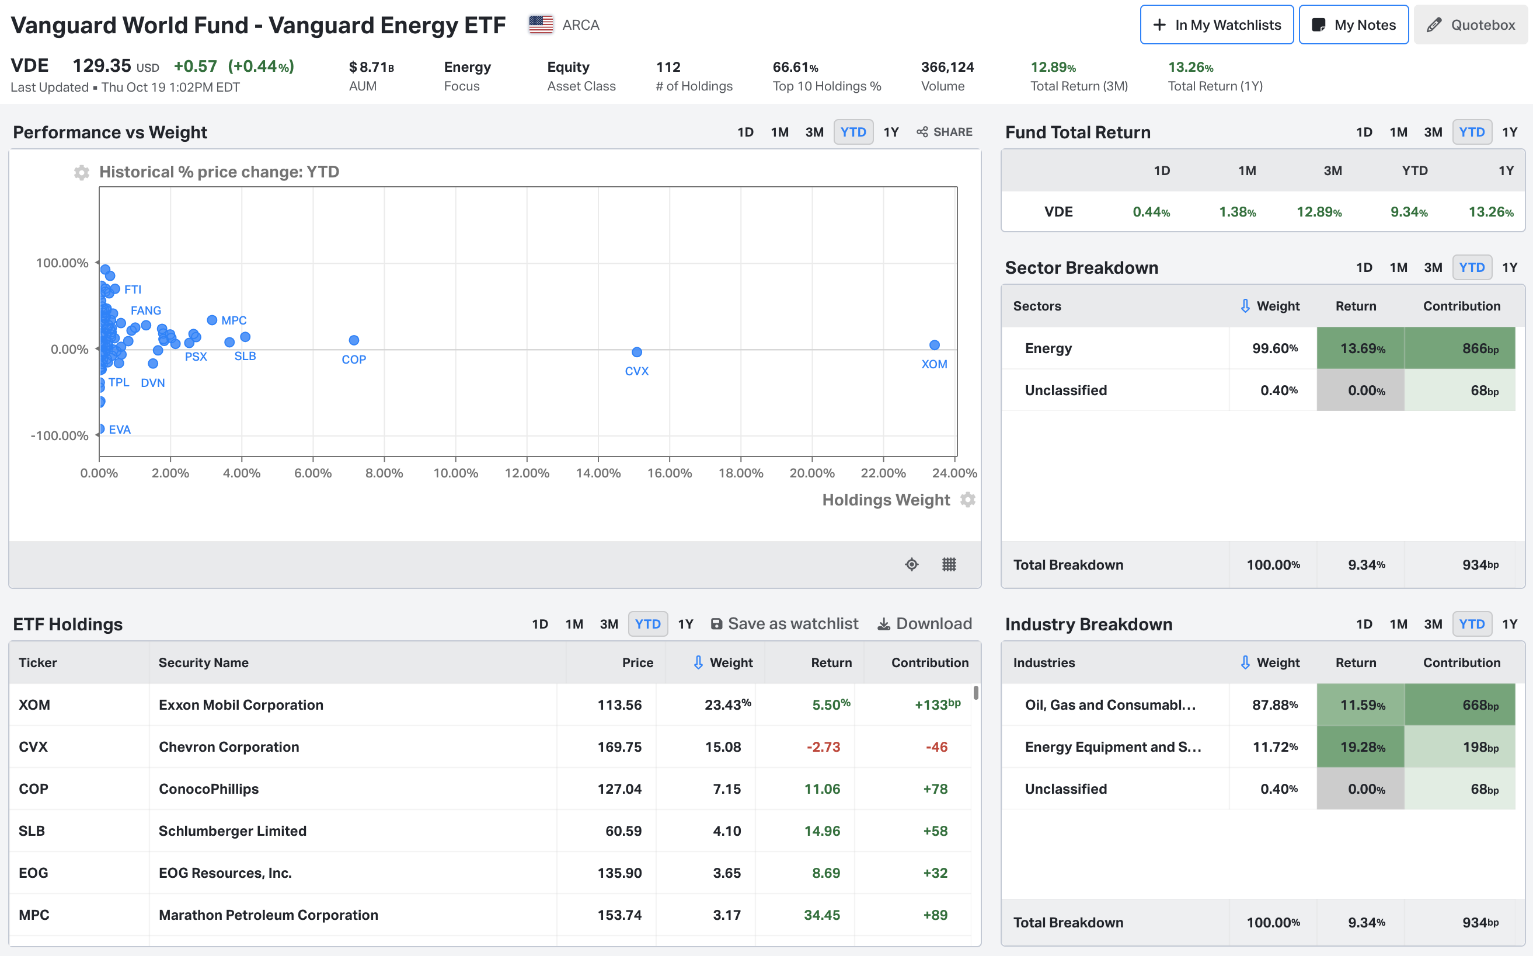Click the XOM data point on the scatter chart
This screenshot has width=1533, height=956.
point(934,346)
